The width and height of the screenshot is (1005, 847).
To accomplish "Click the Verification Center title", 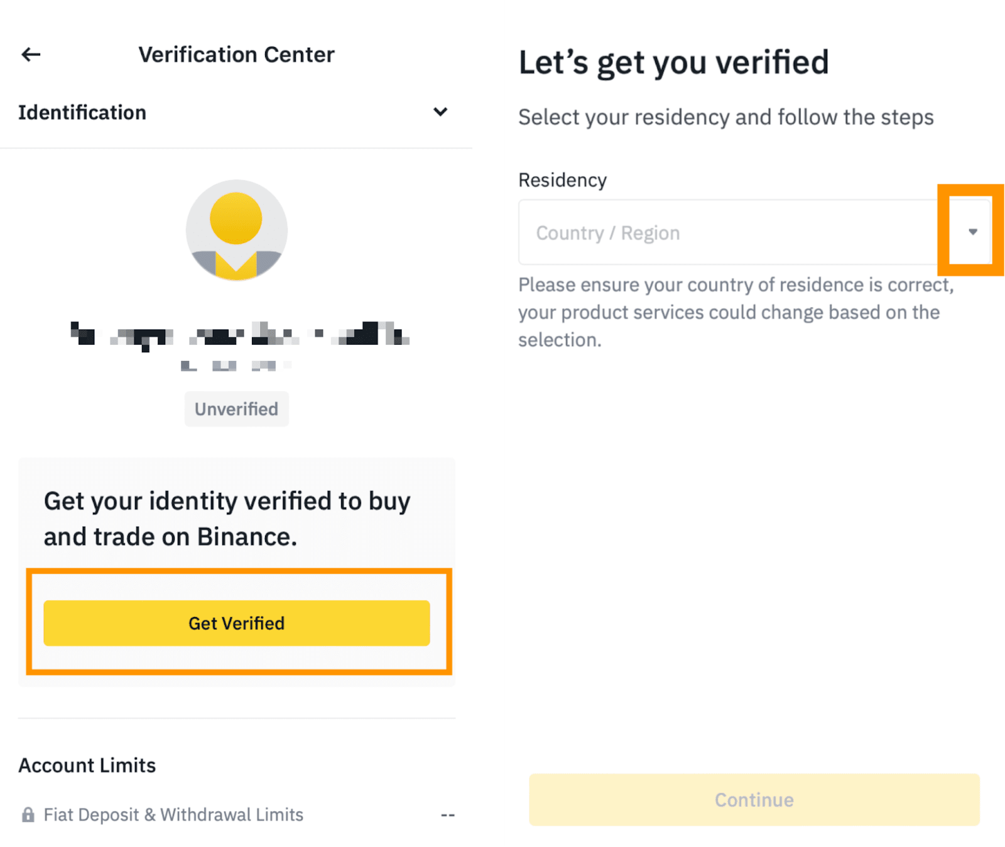I will (236, 55).
